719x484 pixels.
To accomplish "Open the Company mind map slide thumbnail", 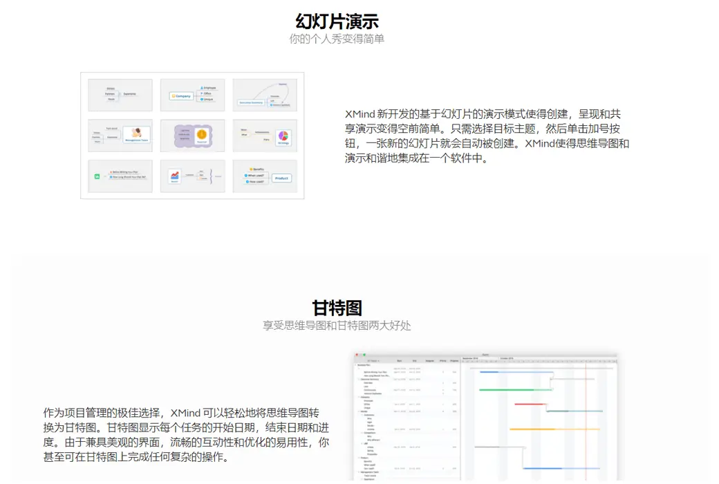I will click(193, 95).
